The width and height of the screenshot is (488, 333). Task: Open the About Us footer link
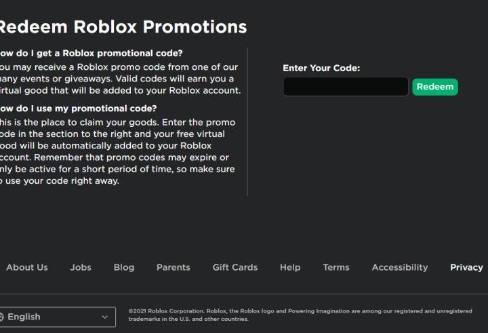pos(27,267)
